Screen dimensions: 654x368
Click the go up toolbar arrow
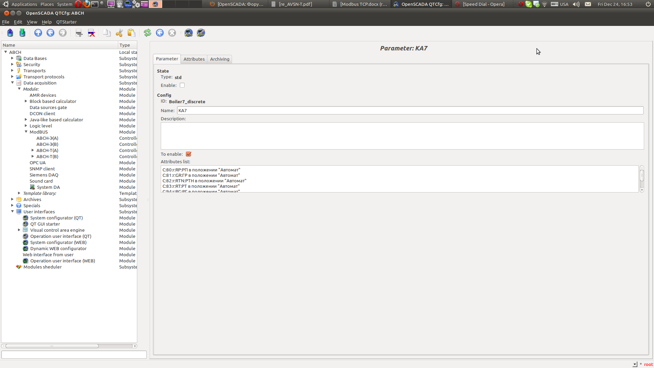click(38, 33)
